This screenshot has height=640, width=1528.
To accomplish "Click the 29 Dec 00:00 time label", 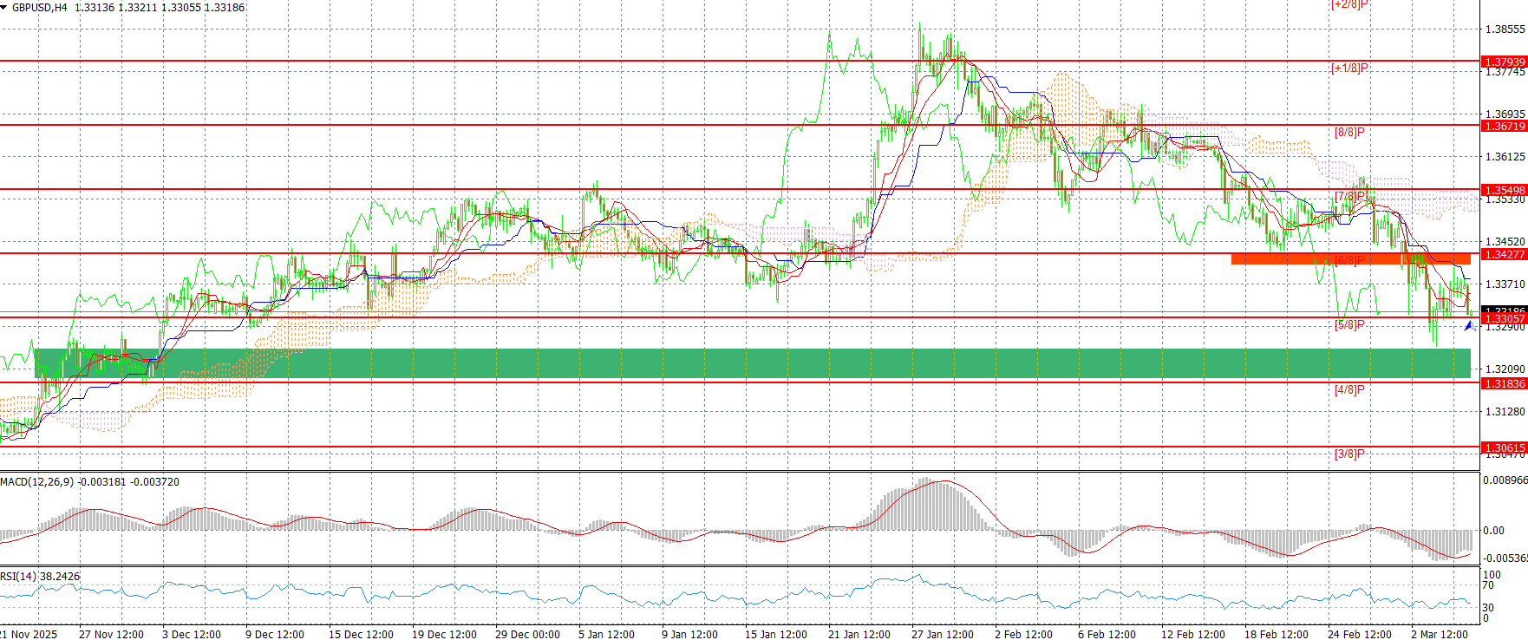I will point(527,634).
